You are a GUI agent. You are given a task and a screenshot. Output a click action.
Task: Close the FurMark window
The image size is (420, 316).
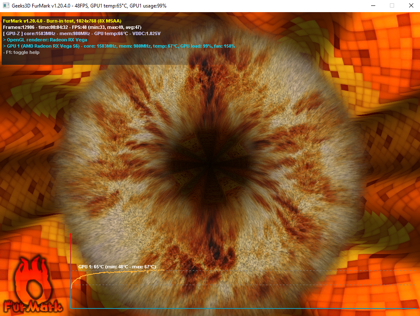tap(411, 5)
